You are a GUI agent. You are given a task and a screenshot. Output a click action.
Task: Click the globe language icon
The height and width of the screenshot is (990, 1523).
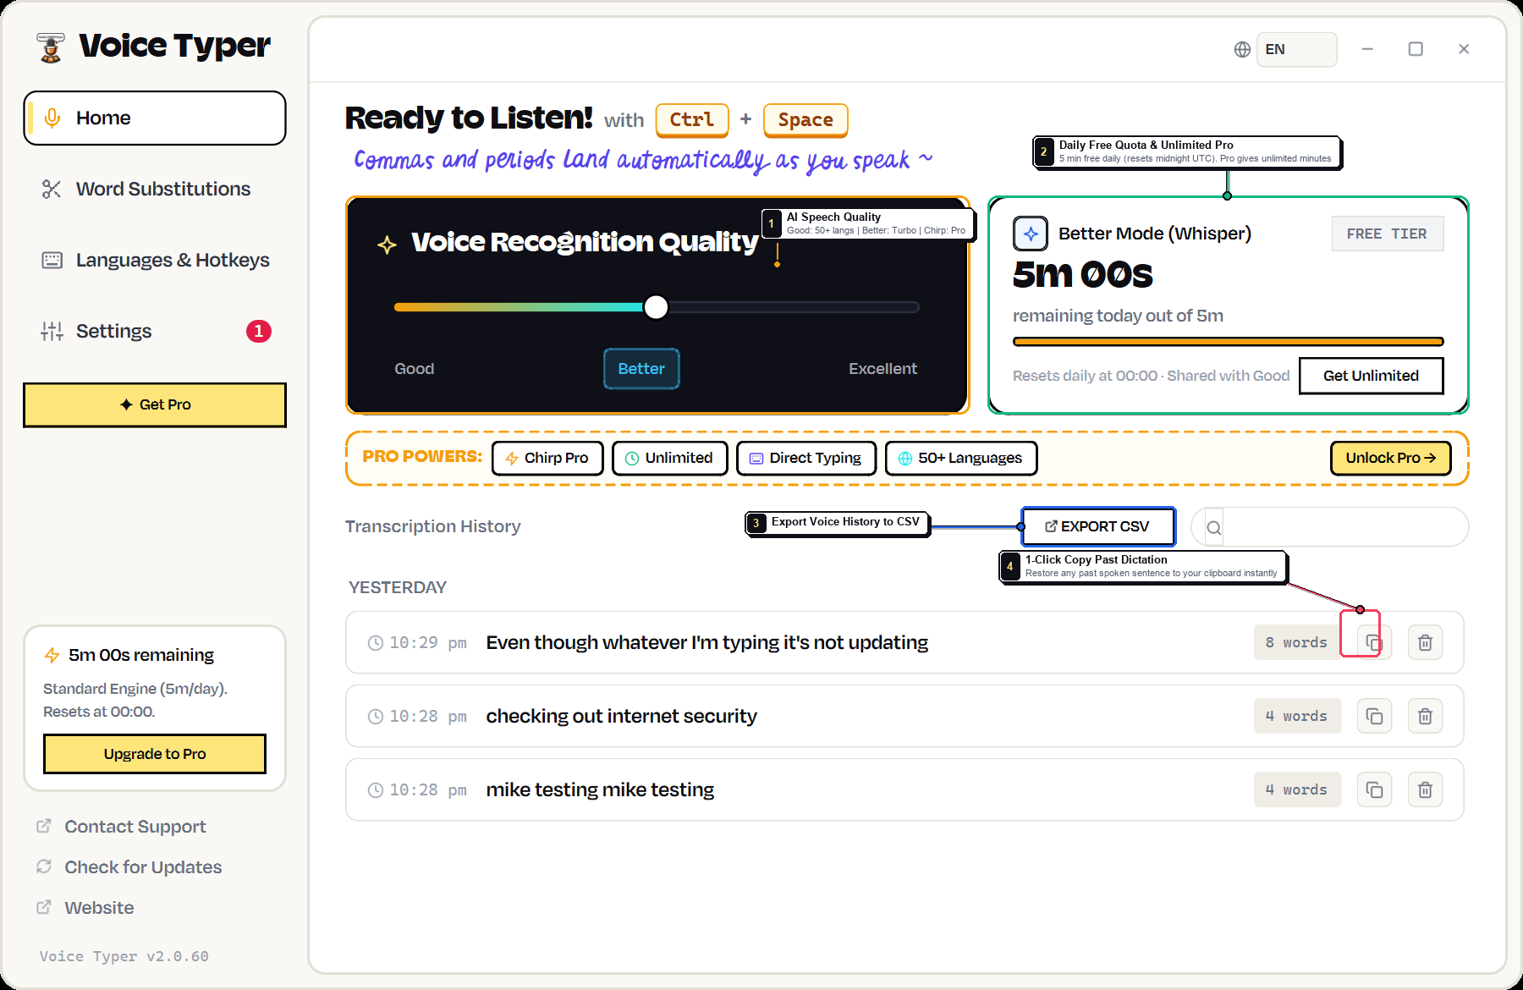pos(1242,50)
